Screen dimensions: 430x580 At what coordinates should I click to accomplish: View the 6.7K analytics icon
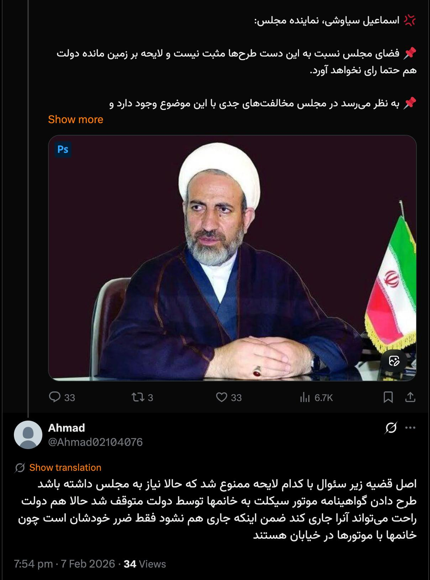coord(305,397)
